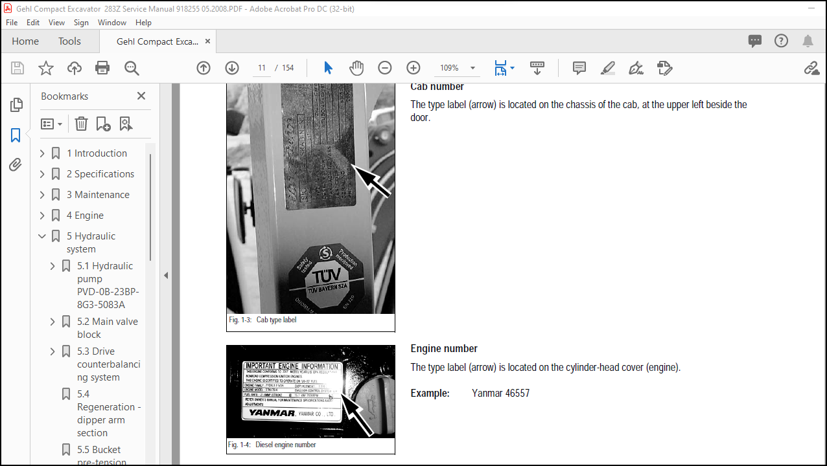The width and height of the screenshot is (827, 466).
Task: Share a link to the file
Action: pos(811,68)
